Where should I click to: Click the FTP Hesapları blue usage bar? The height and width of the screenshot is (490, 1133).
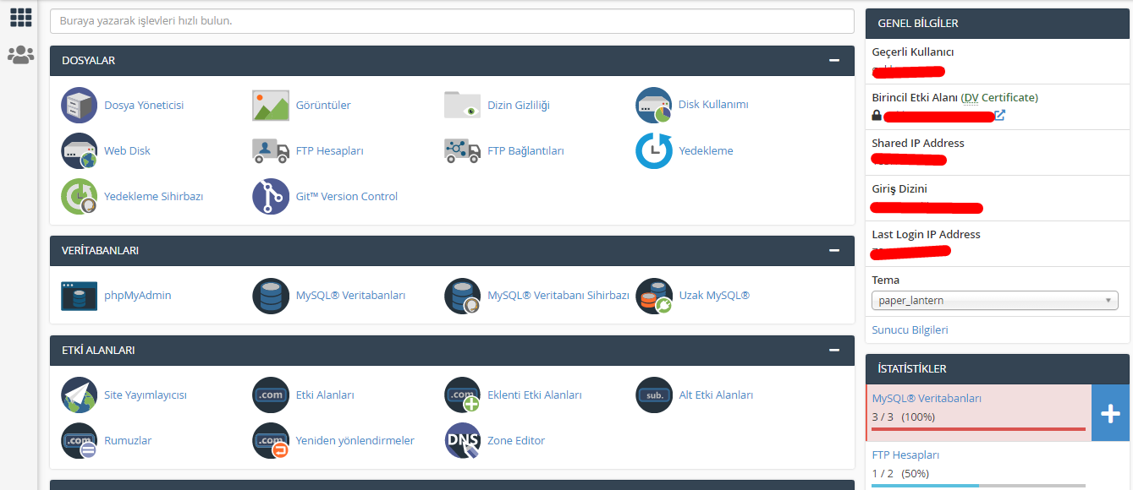[x=925, y=486]
